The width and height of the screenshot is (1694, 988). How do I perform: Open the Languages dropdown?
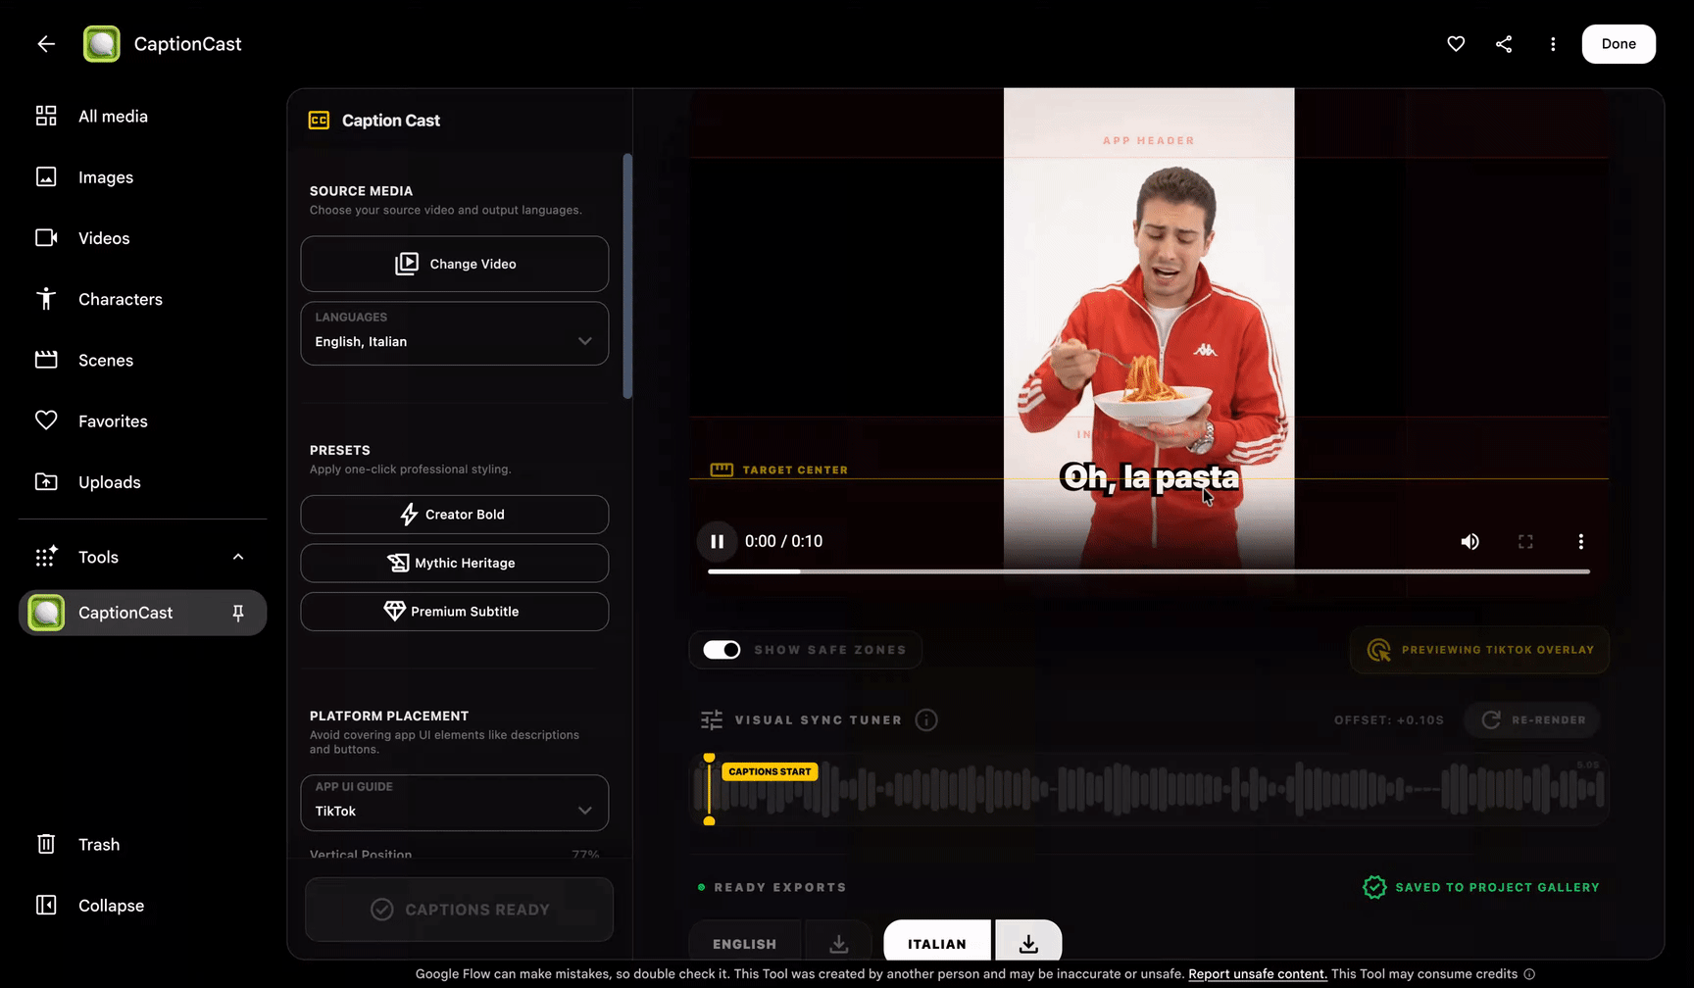(455, 333)
